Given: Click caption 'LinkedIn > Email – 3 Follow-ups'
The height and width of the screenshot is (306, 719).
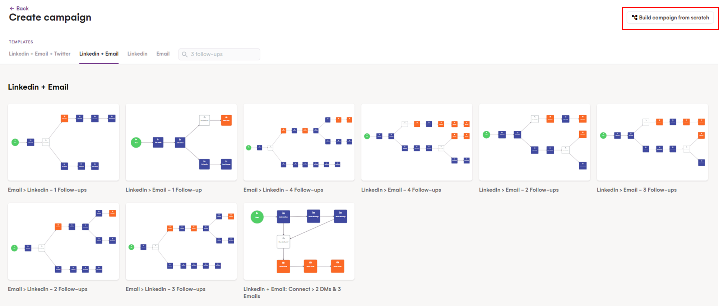Looking at the screenshot, I should tap(637, 190).
